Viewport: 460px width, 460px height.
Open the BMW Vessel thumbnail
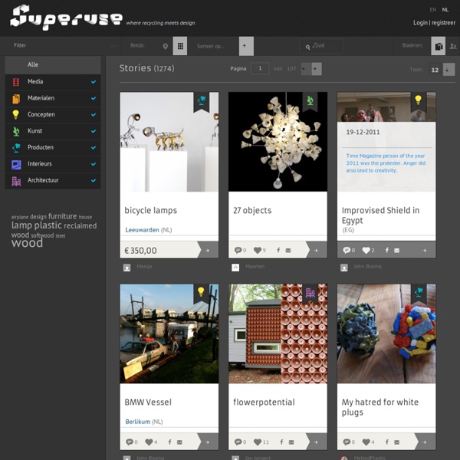[169, 333]
